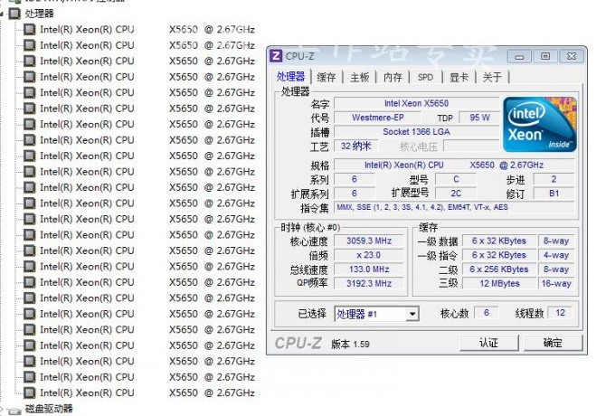The image size is (606, 416).
Task: Click the 倍频 value x 23.0
Action: [x=369, y=255]
